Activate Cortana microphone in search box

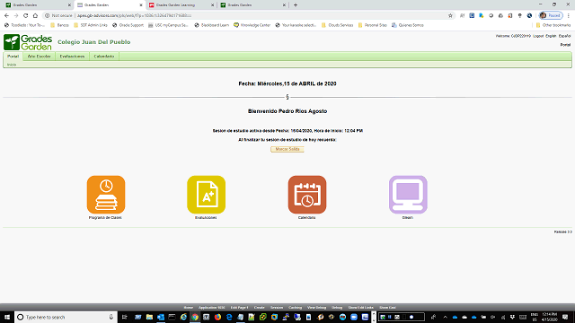point(111,317)
